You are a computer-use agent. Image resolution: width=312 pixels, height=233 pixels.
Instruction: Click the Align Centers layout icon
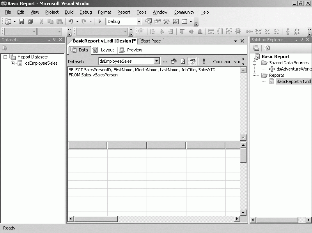tap(162, 32)
